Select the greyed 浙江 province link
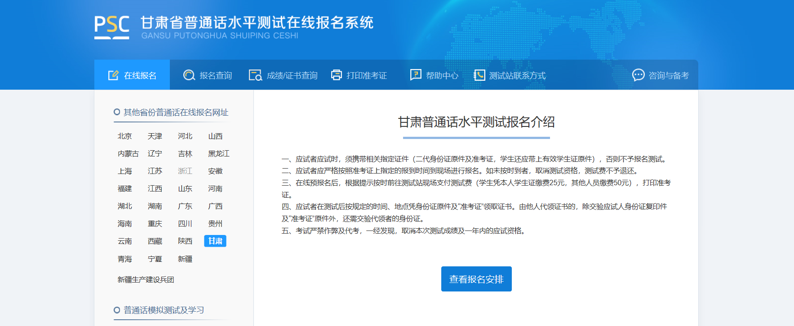The height and width of the screenshot is (326, 794). coord(185,171)
